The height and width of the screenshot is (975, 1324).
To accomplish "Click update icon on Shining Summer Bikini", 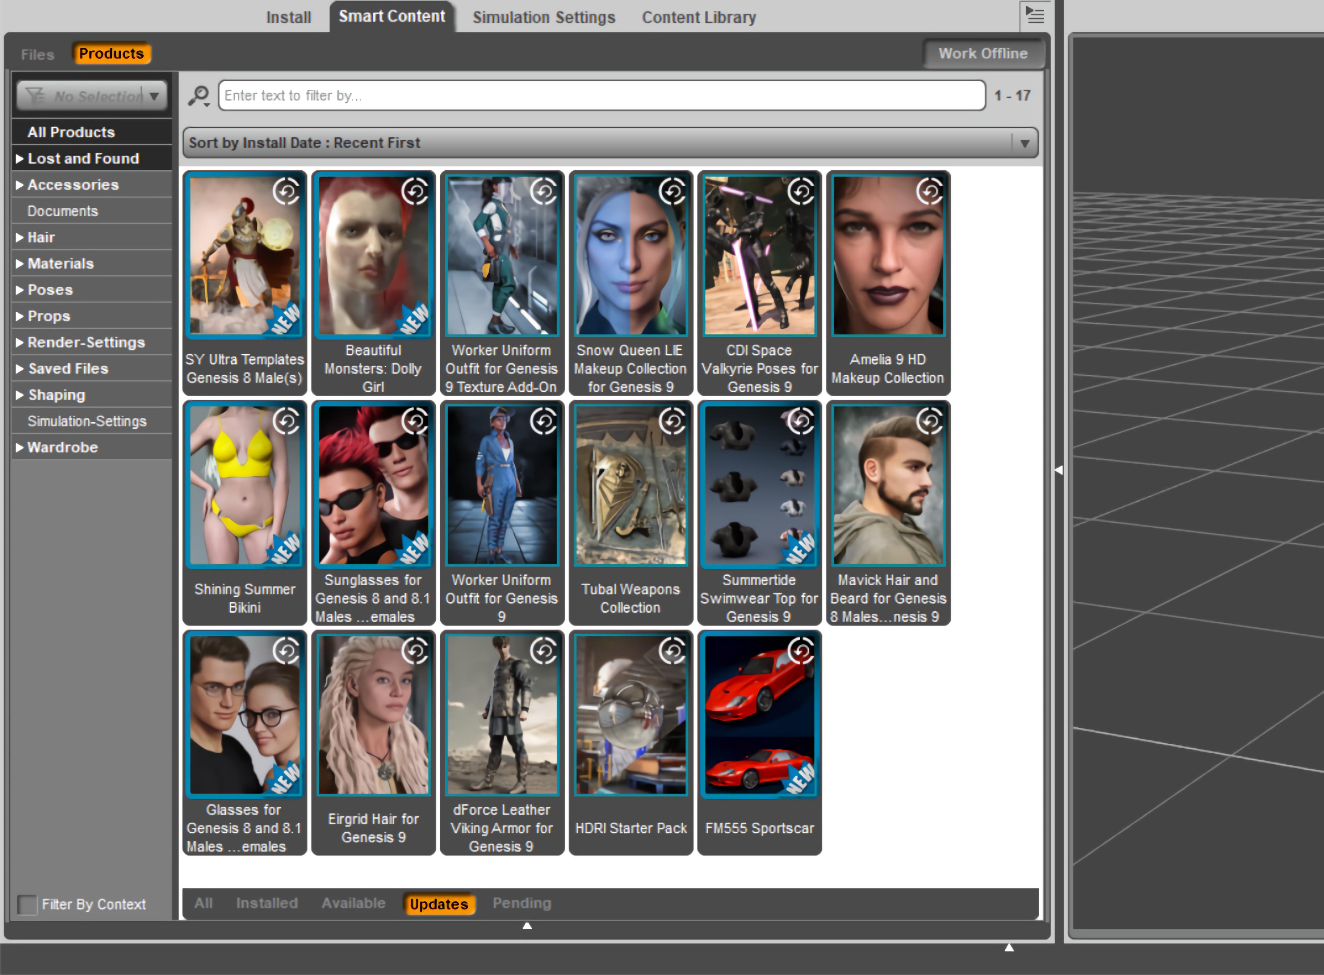I will tap(286, 421).
